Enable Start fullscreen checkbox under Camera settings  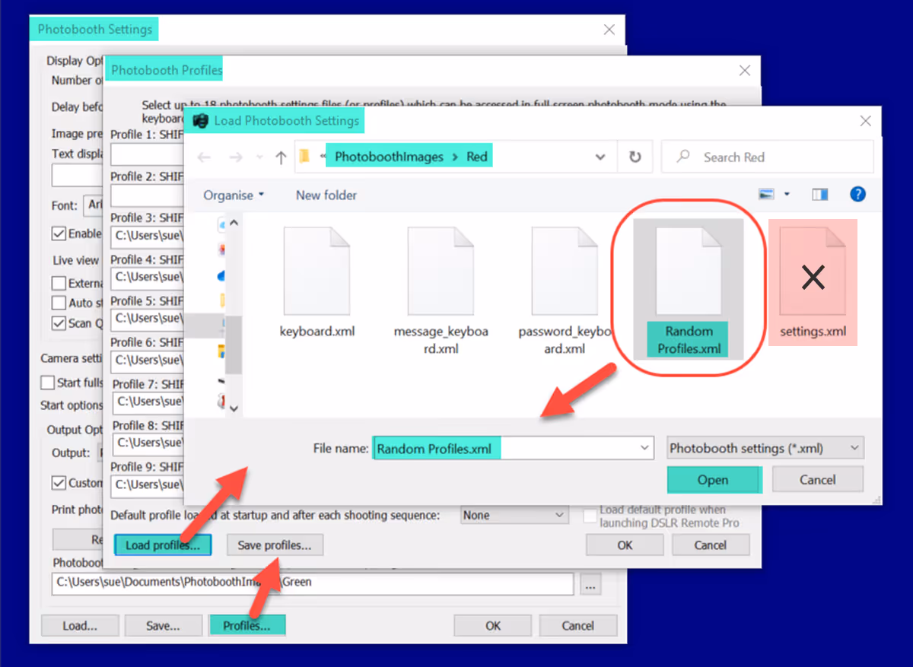pos(47,383)
